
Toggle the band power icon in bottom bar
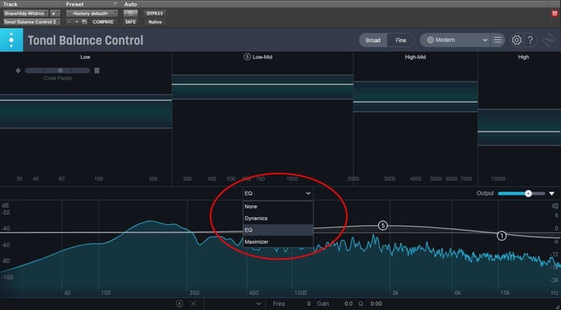180,304
